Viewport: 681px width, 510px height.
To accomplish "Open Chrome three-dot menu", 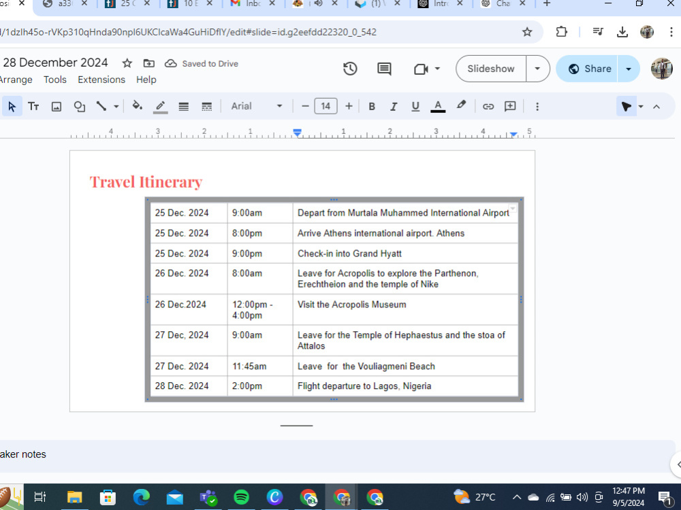I will (x=671, y=32).
